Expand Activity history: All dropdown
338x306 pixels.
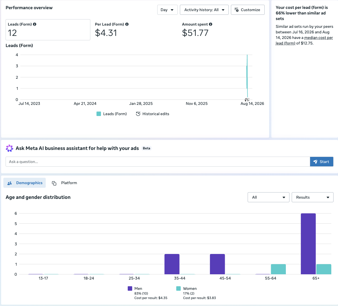click(204, 10)
